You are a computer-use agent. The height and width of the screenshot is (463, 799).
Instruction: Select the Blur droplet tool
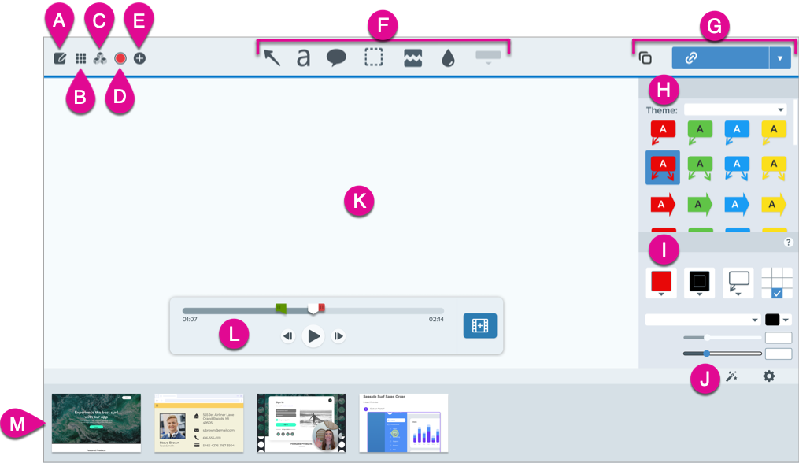(x=448, y=57)
